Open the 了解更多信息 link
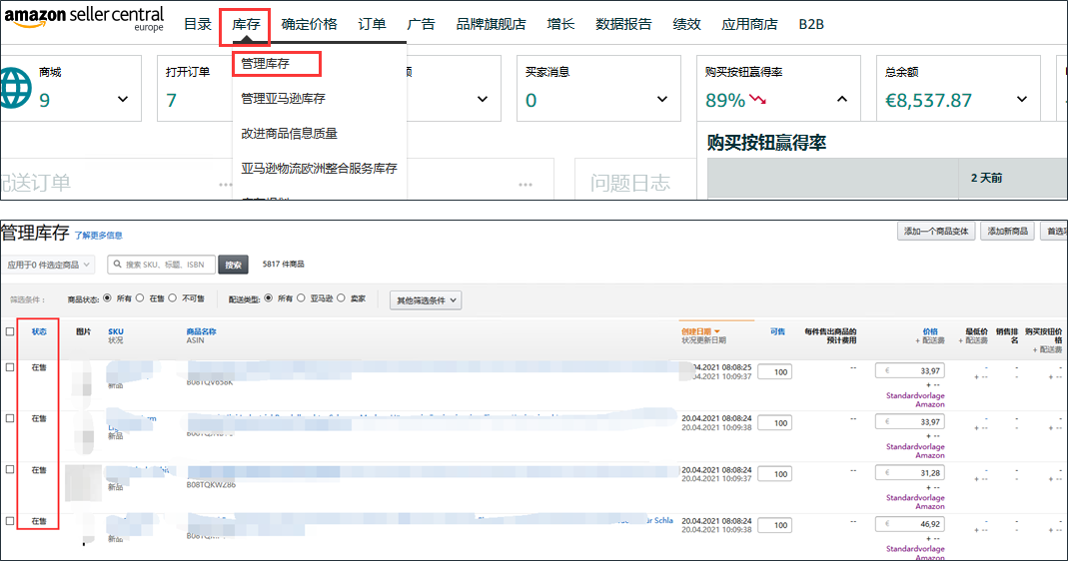 click(98, 236)
